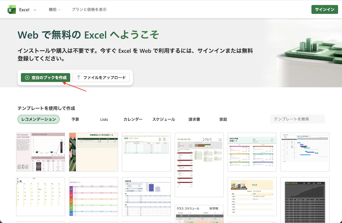Viewport: 342px width, 223px height.
Task: Open the 機能 dropdown menu
Action: 54,10
